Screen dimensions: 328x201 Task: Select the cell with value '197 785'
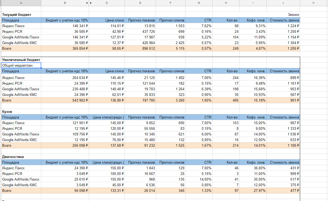click(140, 100)
